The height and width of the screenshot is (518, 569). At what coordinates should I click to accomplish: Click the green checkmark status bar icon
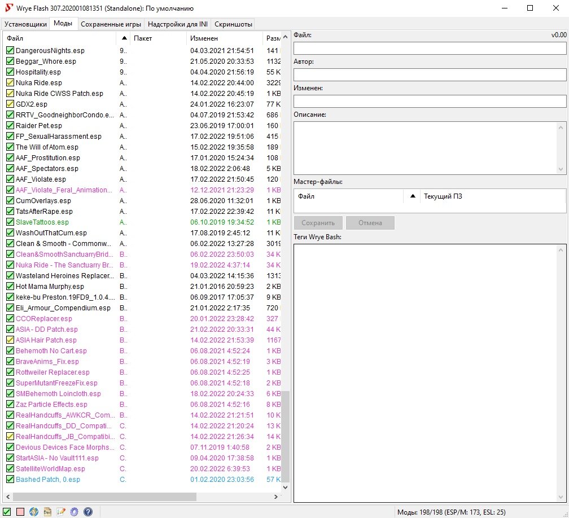[7, 512]
